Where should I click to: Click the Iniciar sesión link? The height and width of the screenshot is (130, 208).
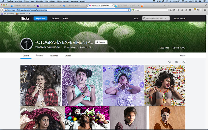(179, 18)
